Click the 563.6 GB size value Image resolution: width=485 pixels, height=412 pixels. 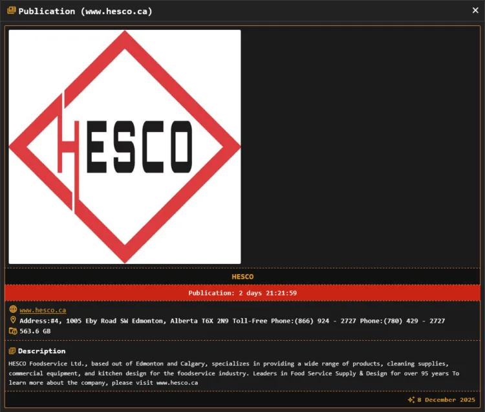[35, 331]
